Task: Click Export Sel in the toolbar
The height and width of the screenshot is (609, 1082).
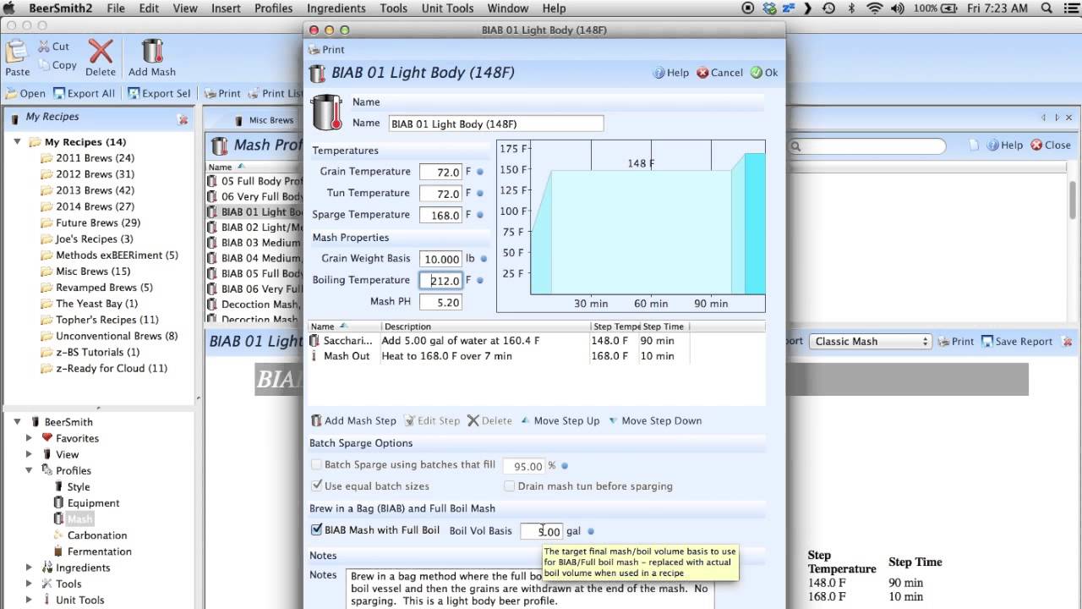Action: tap(160, 94)
